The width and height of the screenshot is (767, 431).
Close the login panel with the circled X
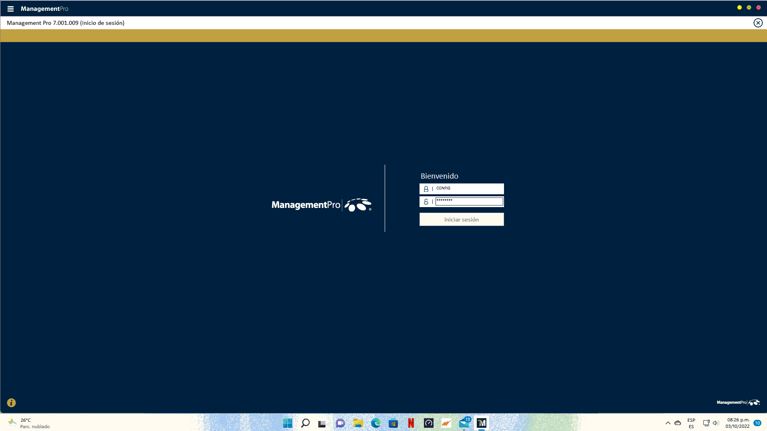(x=758, y=23)
